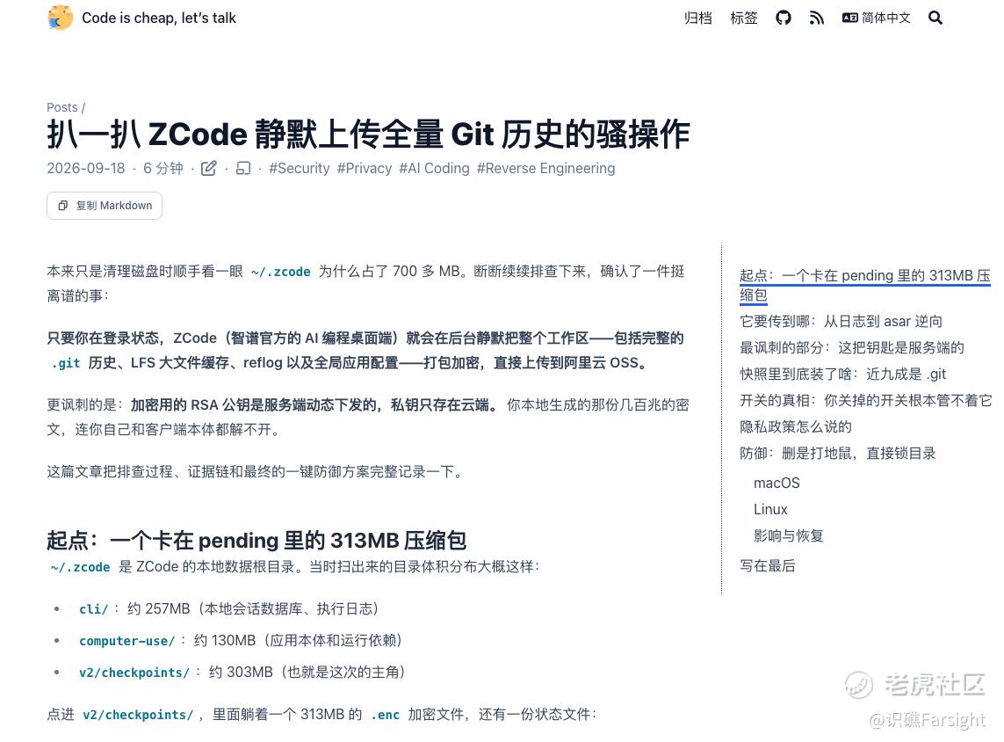Open the #Security tag
This screenshot has height=742, width=1004.
(x=299, y=169)
